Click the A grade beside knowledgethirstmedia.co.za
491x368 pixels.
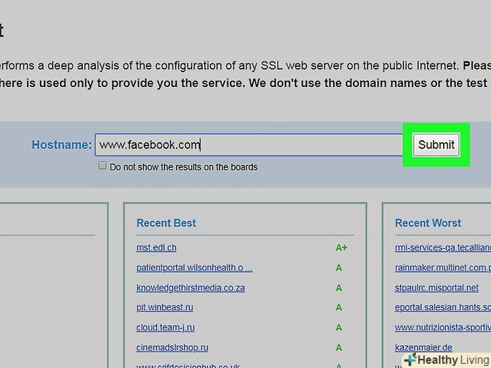click(339, 288)
